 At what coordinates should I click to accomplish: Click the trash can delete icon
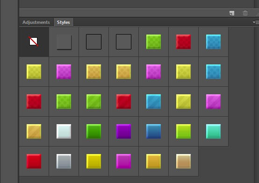[245, 13]
